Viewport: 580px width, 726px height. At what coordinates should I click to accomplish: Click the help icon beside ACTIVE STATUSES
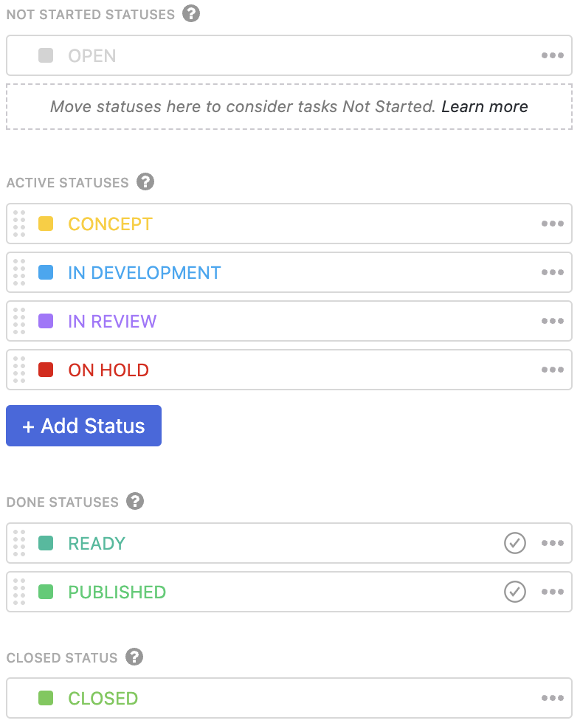click(145, 181)
